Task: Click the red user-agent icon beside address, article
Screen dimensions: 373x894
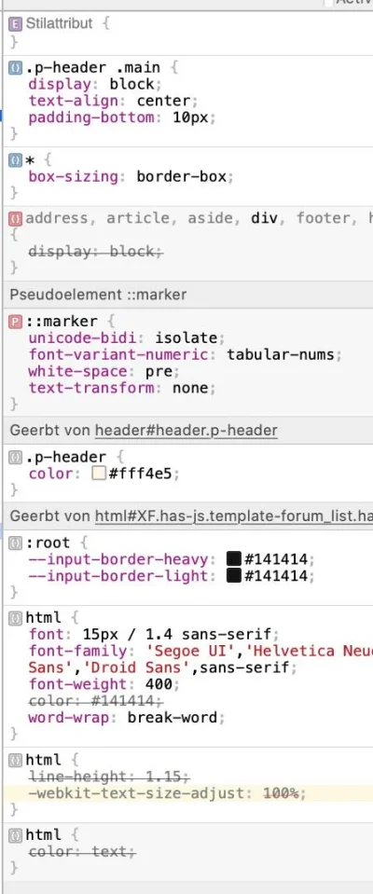Action: pos(16,218)
